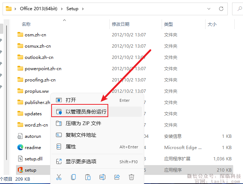Click the setup.dll file name
243x184 pixels.
click(34, 159)
